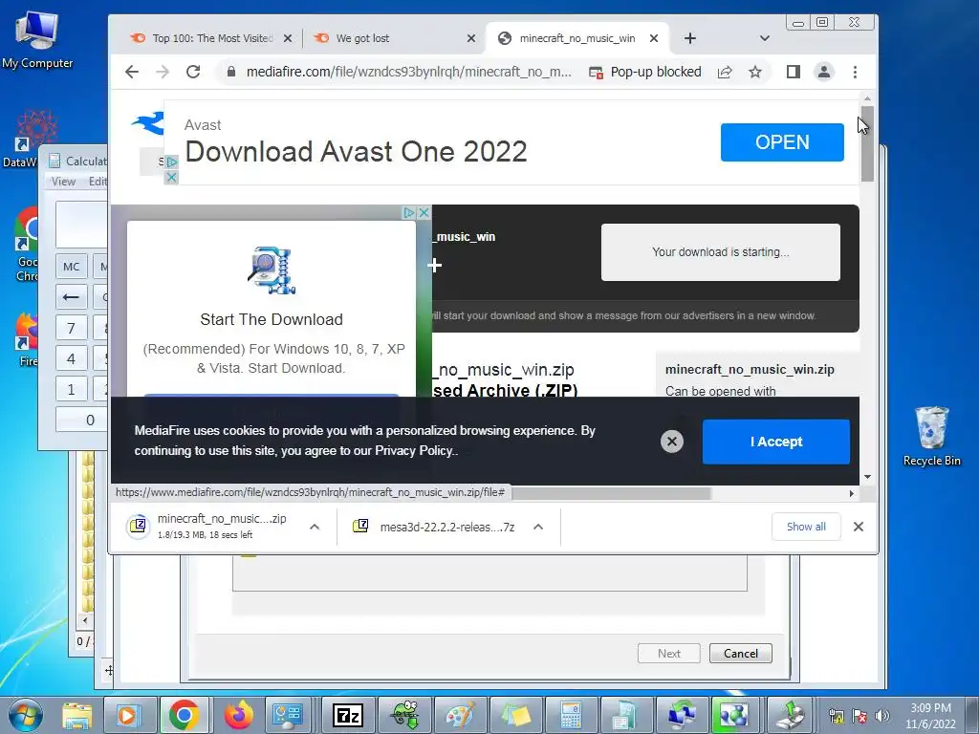The height and width of the screenshot is (734, 979).
Task: Open the Chrome side panel icon
Action: point(793,72)
